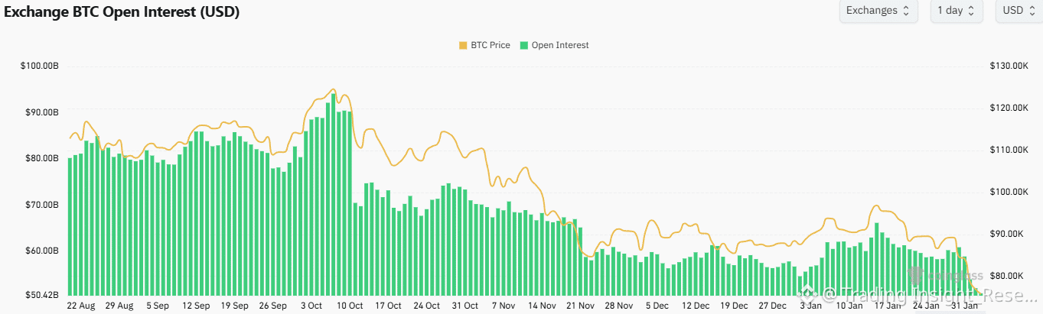Click the chart title Exchange BTC Open Interest

coord(122,11)
